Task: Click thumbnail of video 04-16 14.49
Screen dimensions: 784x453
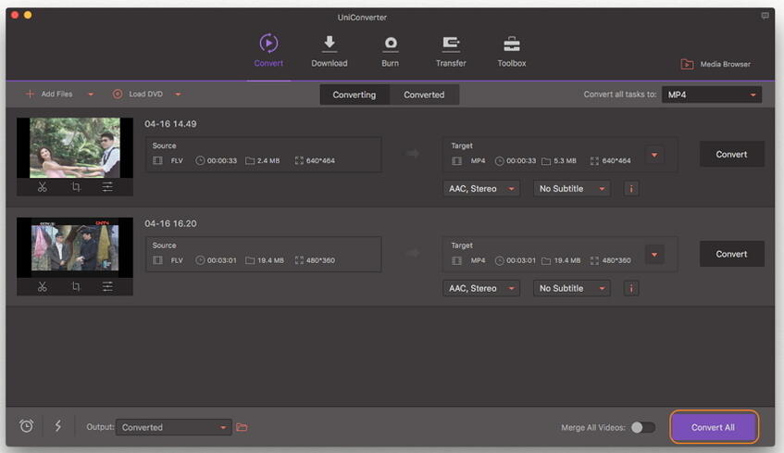Action: click(75, 147)
